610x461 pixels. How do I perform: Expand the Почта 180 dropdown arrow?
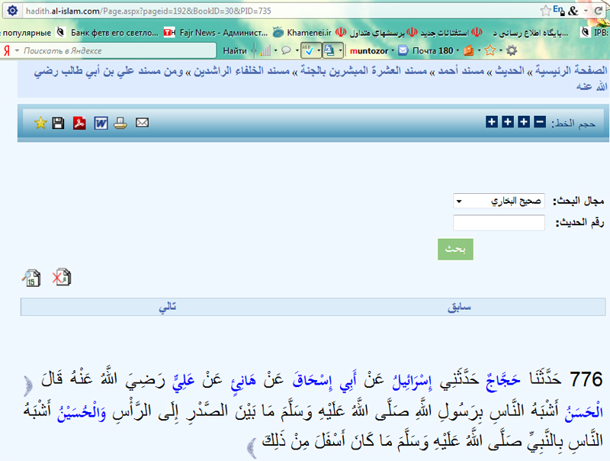(x=457, y=50)
